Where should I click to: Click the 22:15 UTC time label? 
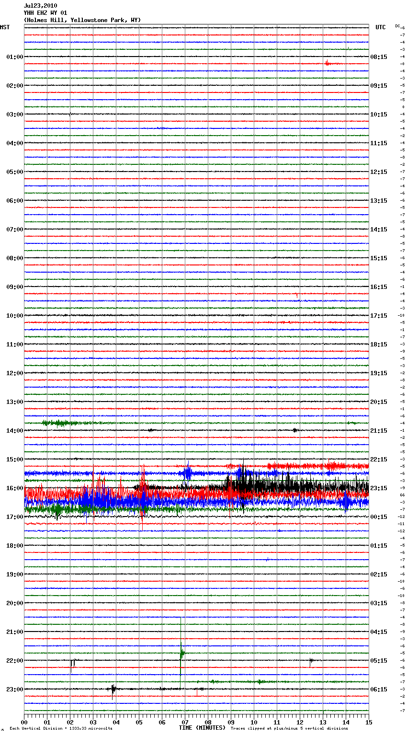[x=379, y=459]
